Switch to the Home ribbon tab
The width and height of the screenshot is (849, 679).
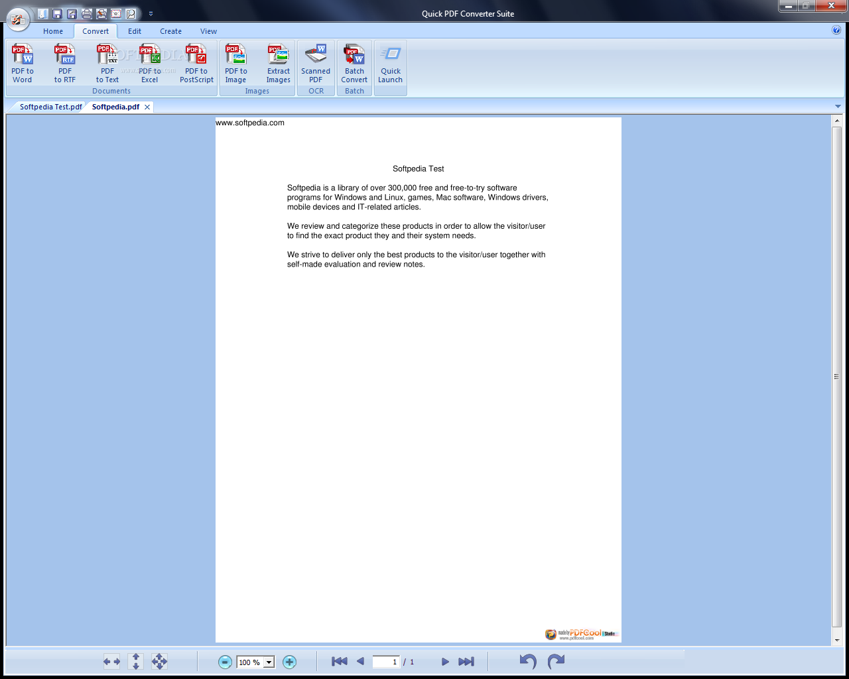point(53,31)
